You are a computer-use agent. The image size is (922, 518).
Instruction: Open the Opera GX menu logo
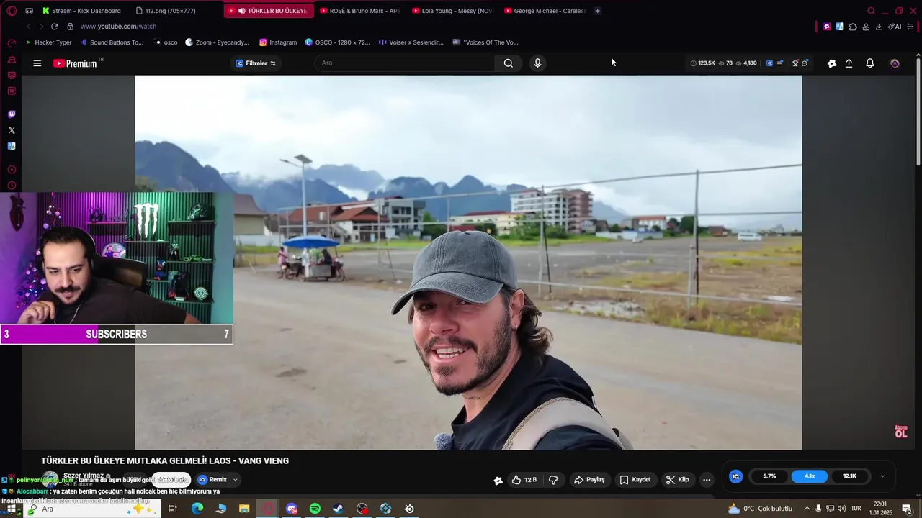point(12,11)
